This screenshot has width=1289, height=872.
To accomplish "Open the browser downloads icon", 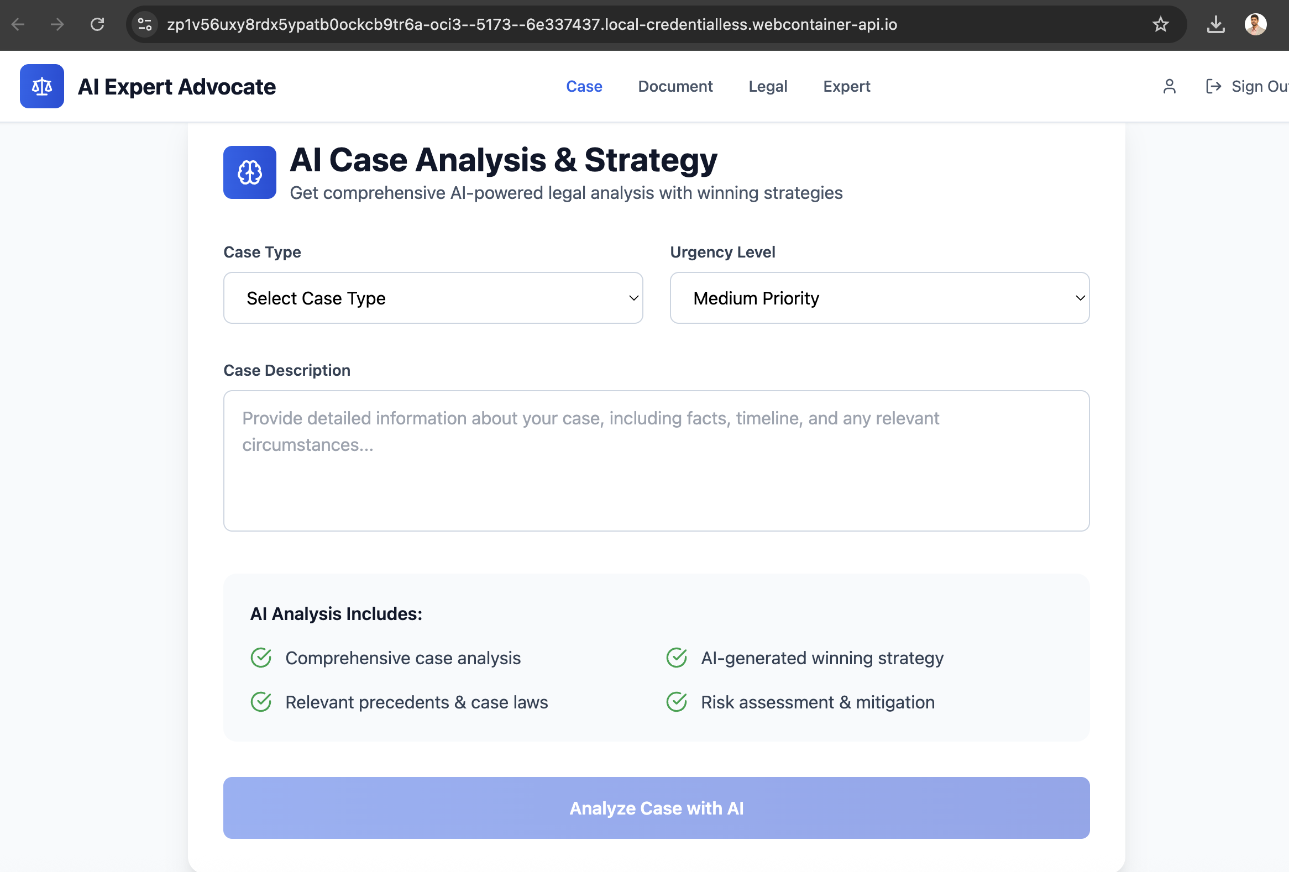I will pos(1215,24).
